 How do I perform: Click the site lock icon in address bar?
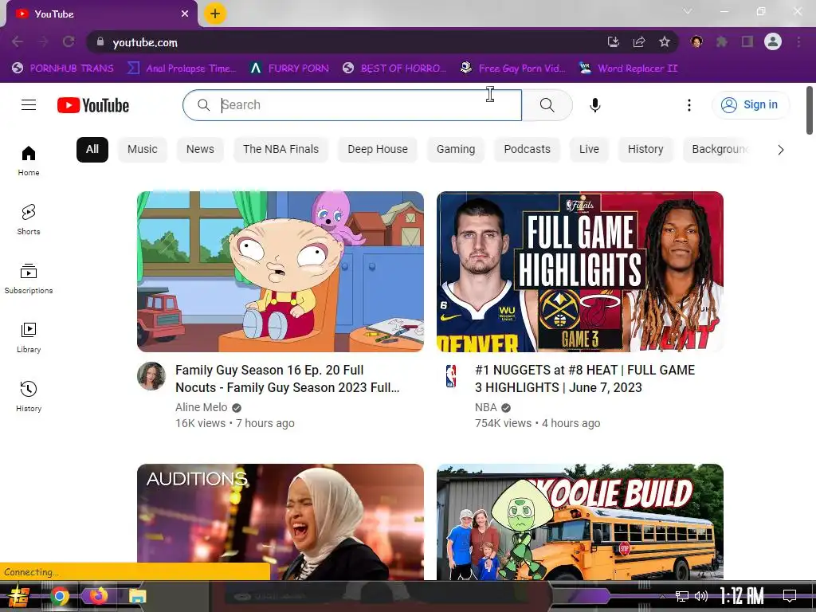pyautogui.click(x=100, y=41)
